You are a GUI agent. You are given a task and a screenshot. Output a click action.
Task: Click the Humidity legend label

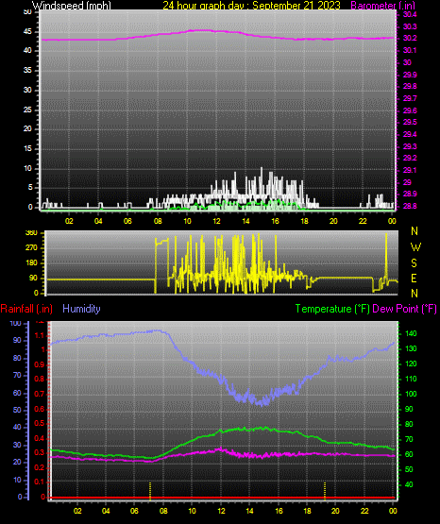click(81, 309)
